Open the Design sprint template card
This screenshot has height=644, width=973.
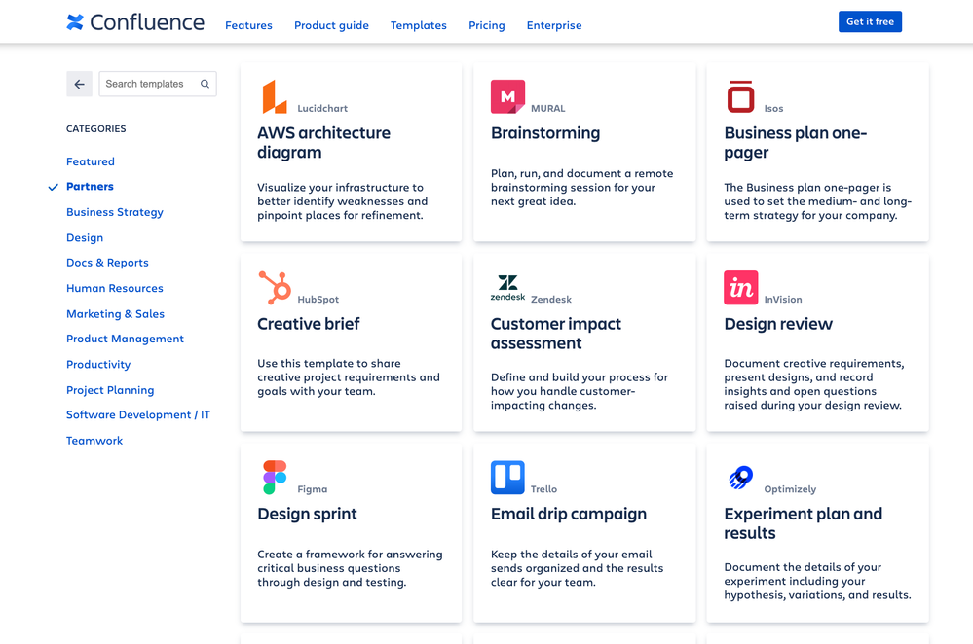[352, 533]
